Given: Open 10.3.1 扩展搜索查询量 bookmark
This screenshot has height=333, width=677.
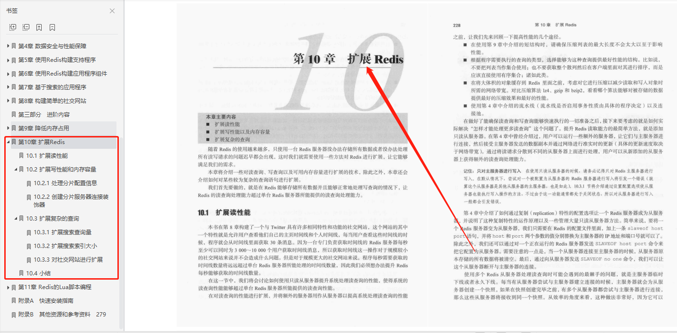Looking at the screenshot, I should pyautogui.click(x=62, y=232).
